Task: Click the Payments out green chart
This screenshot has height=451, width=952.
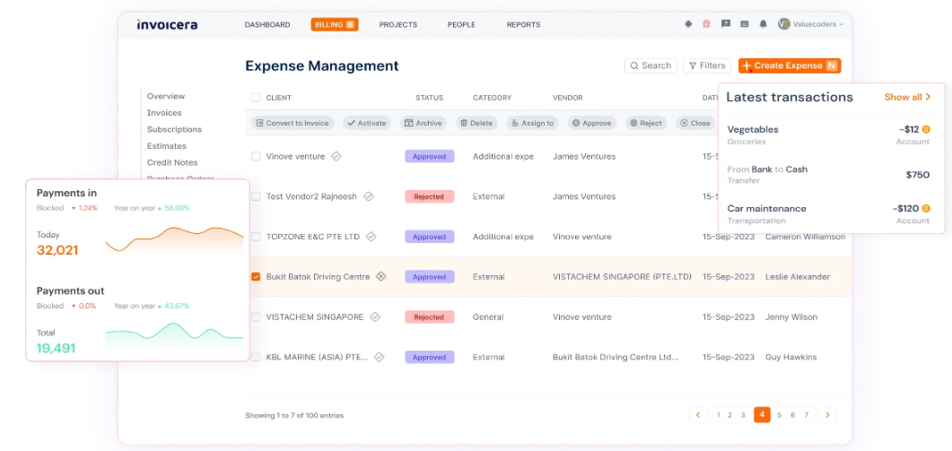Action: pyautogui.click(x=174, y=335)
